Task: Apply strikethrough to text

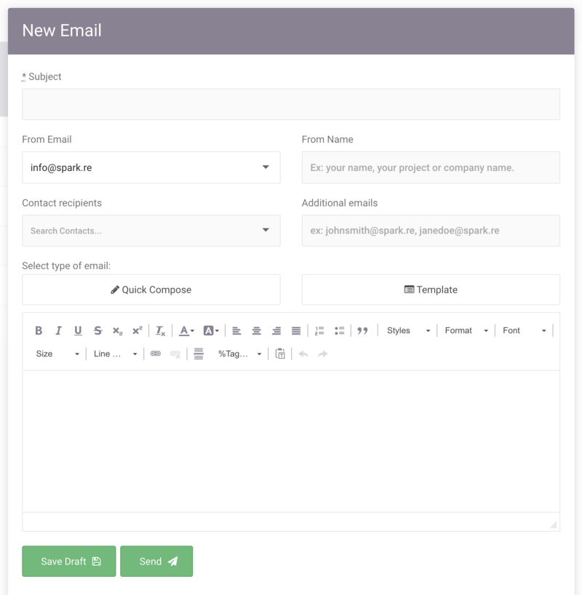Action: [97, 330]
